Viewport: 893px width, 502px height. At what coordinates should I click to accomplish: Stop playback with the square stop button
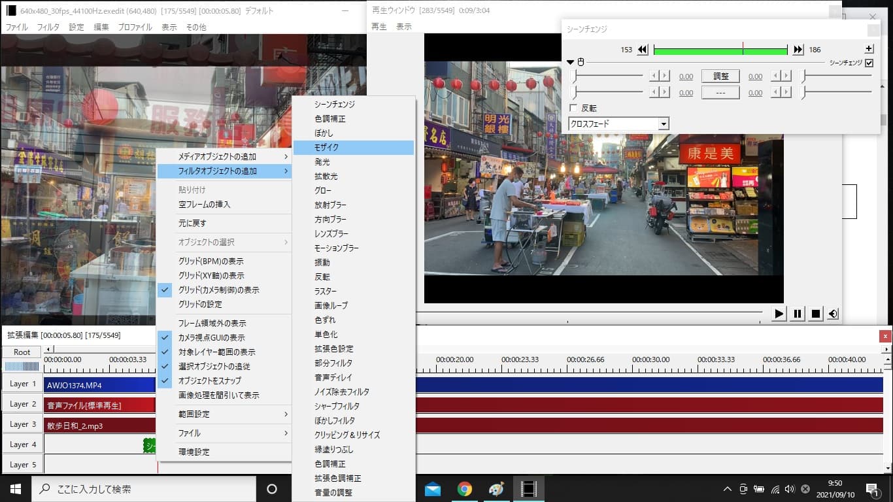coord(816,314)
